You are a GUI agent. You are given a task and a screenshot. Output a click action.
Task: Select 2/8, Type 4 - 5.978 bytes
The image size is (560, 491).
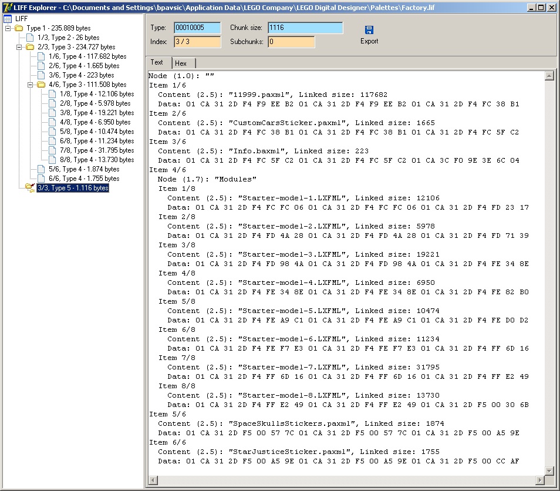(x=95, y=103)
